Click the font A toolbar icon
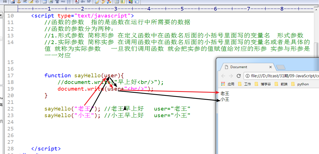 pos(76,2)
